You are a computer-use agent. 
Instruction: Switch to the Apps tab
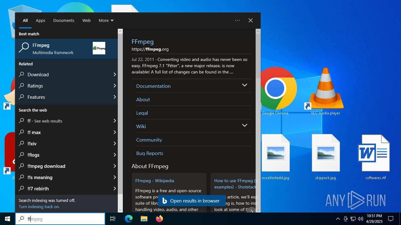(40, 20)
